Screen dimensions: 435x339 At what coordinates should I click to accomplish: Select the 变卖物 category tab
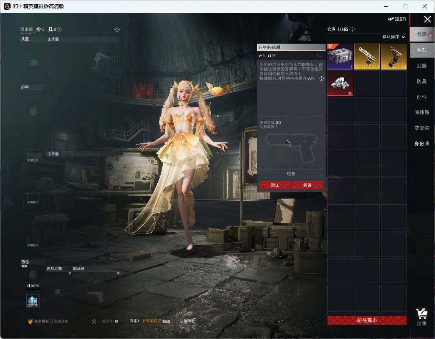pyautogui.click(x=422, y=128)
